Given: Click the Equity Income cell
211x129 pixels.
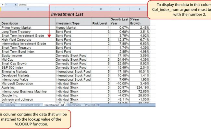Looking at the screenshot, I should click(28, 55).
